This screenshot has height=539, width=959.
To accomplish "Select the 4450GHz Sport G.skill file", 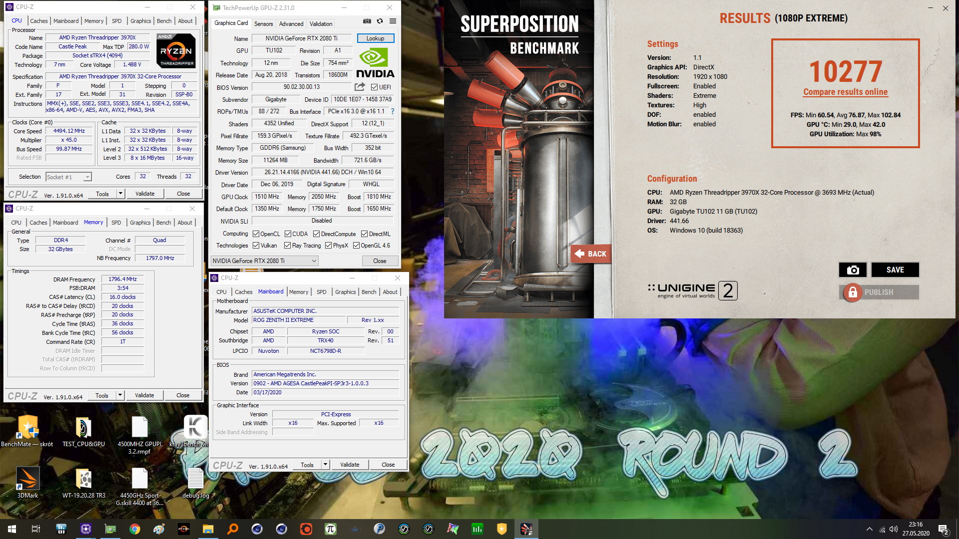I will (x=139, y=487).
